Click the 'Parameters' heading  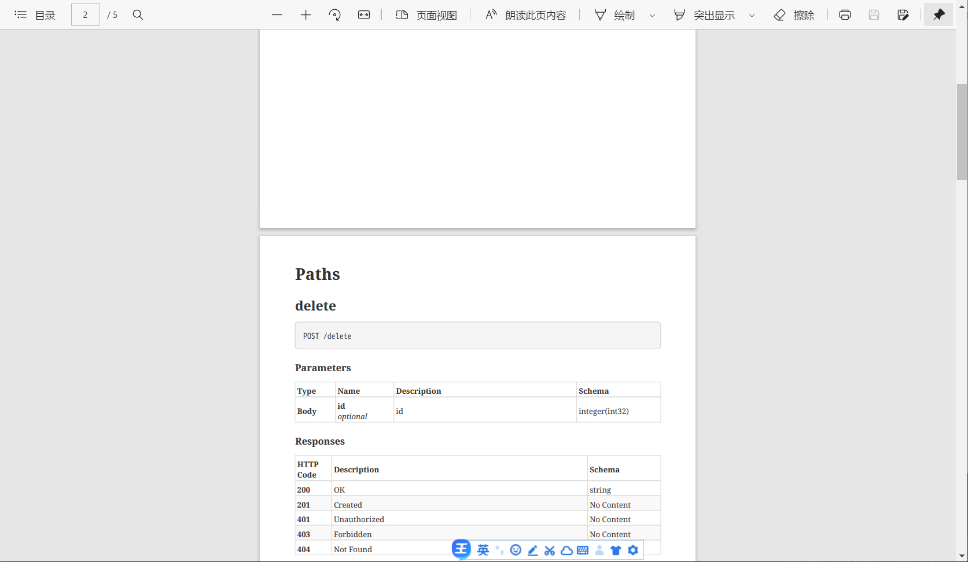(323, 368)
